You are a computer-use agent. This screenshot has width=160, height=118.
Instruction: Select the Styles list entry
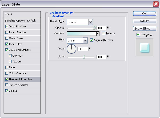click(x=22, y=14)
